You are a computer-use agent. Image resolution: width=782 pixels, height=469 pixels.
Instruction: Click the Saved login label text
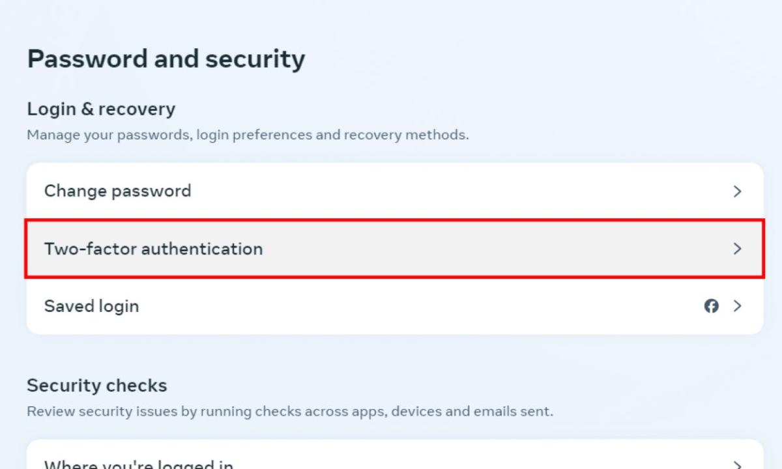(x=91, y=306)
